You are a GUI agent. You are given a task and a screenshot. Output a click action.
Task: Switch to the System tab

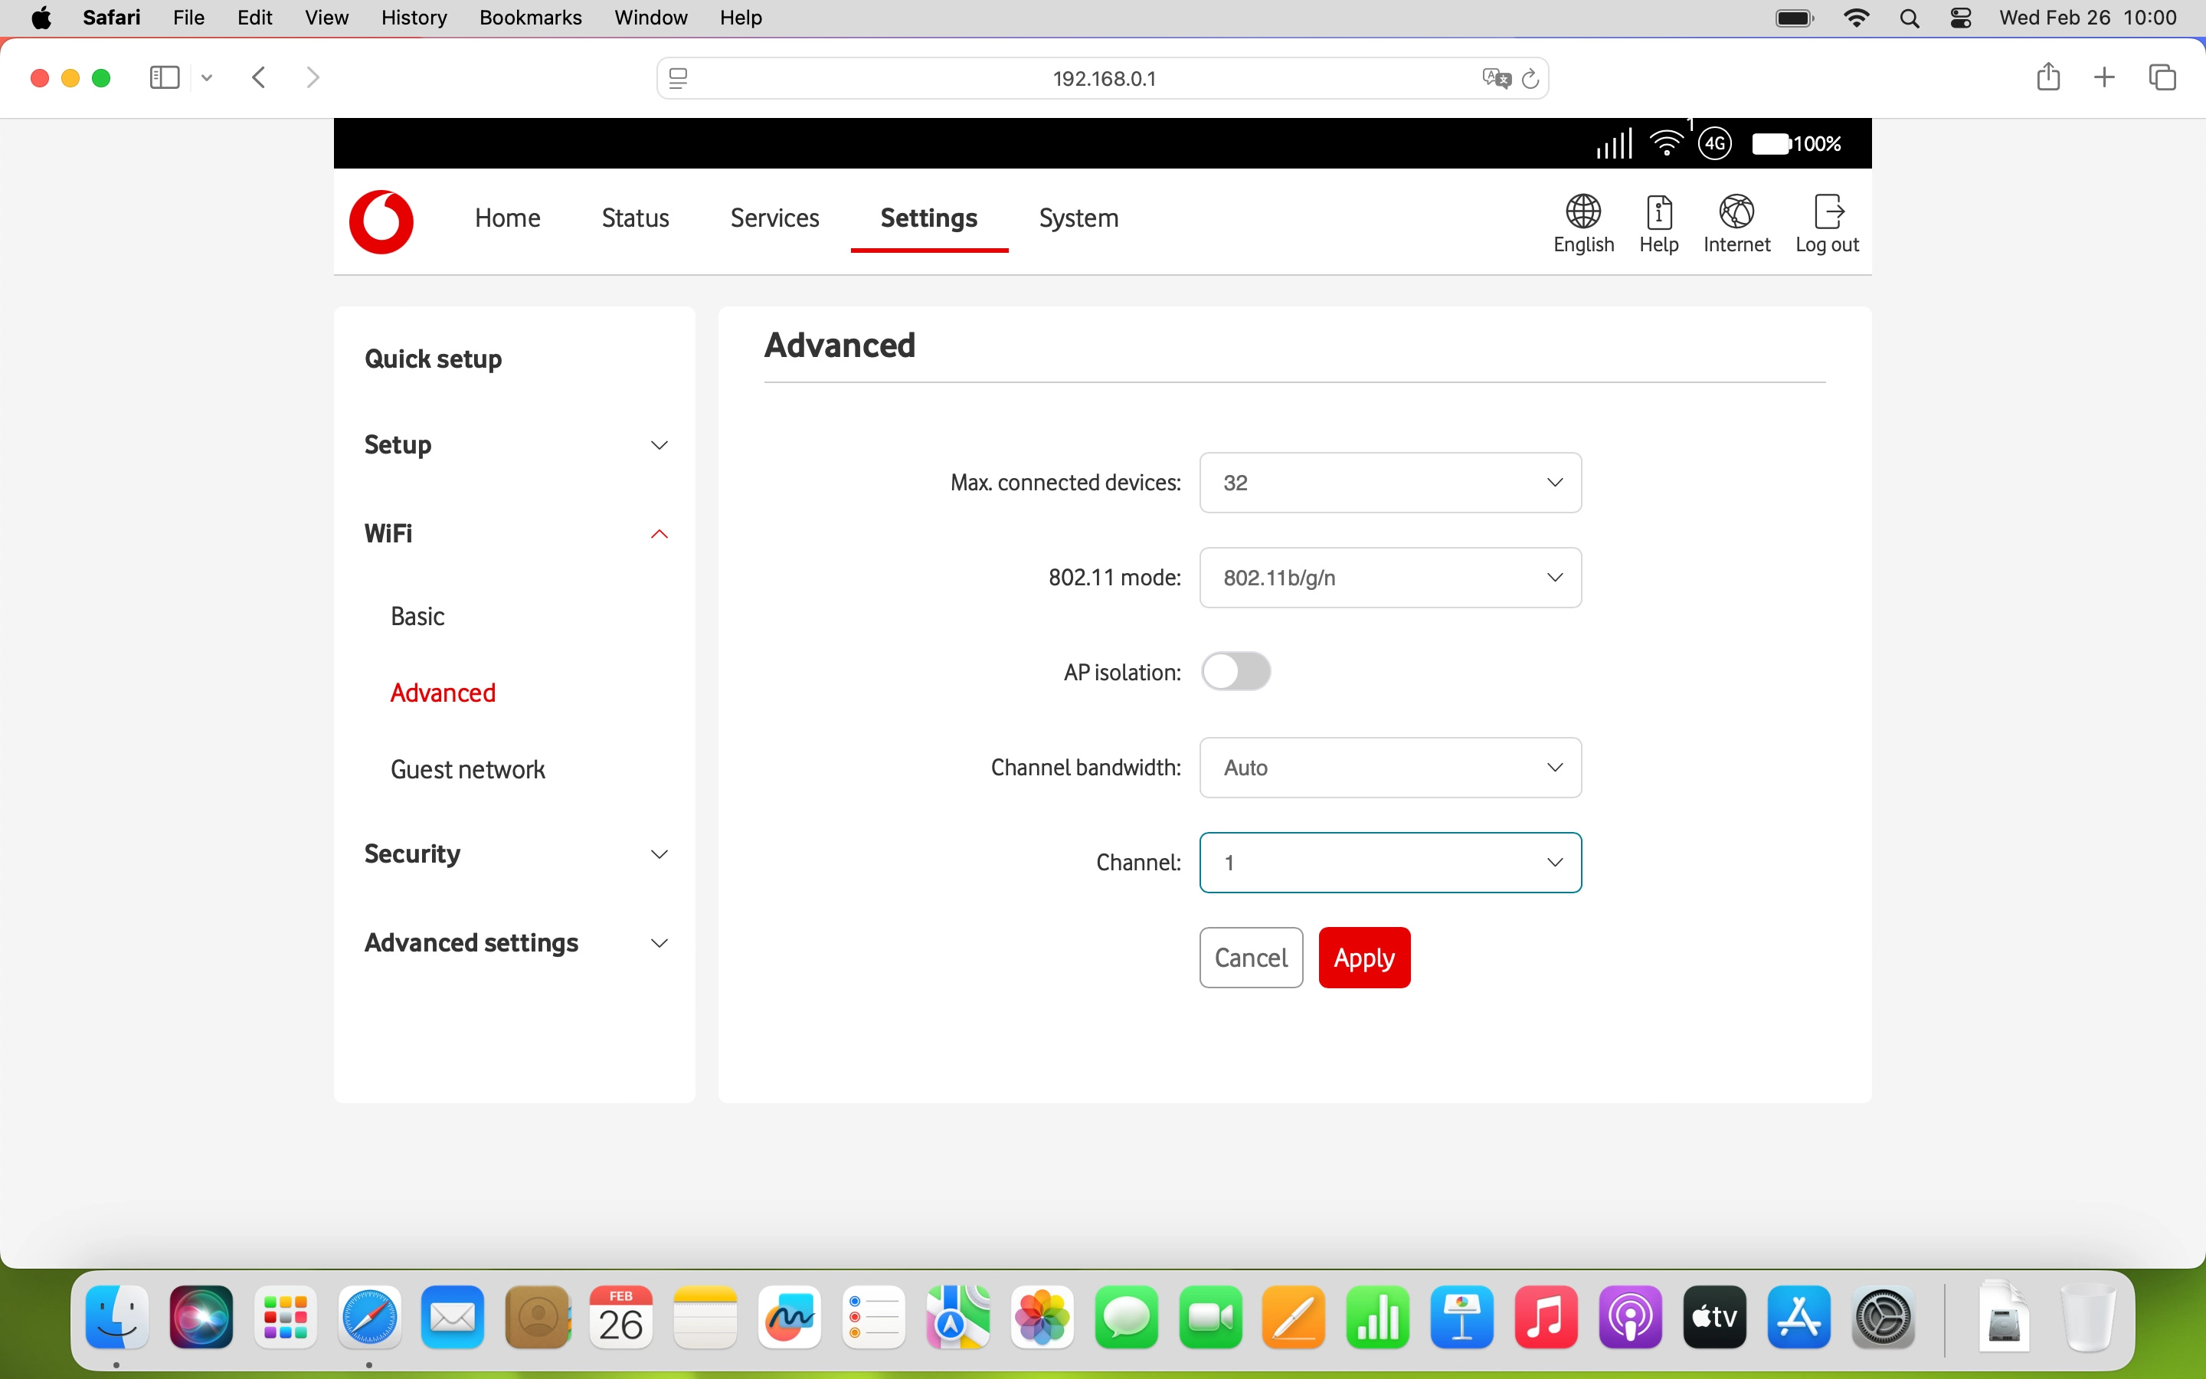tap(1078, 218)
